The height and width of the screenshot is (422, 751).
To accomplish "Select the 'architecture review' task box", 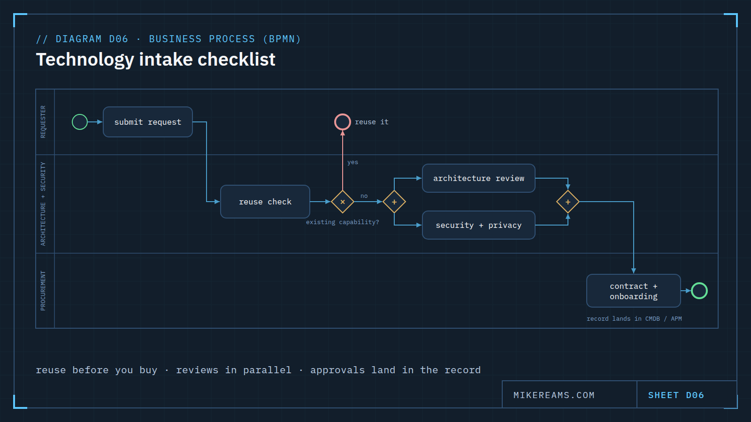I will [x=479, y=178].
